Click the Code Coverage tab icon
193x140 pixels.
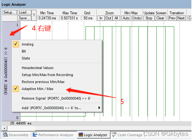point(114,135)
